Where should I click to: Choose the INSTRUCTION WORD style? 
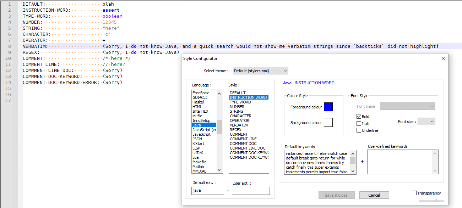(249, 97)
